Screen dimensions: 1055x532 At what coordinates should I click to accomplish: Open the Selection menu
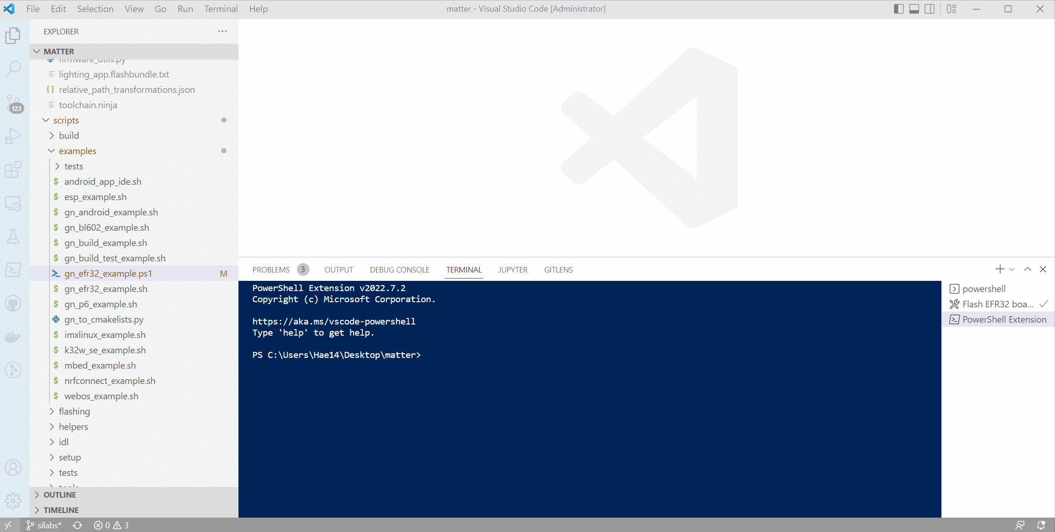(95, 9)
